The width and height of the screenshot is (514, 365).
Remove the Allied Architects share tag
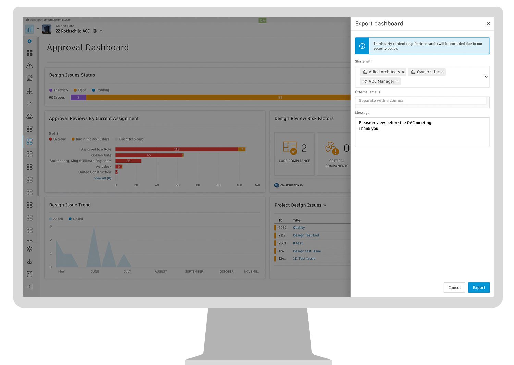pos(403,72)
